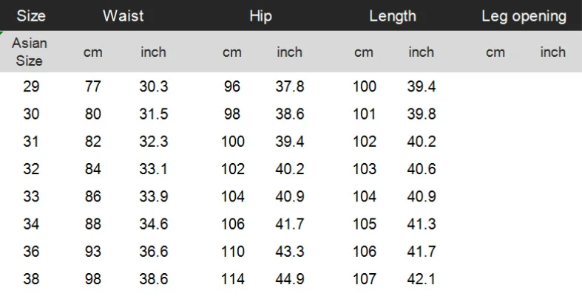Select the size 38 row label
Viewport: 582px width, 296px height.
click(x=31, y=280)
